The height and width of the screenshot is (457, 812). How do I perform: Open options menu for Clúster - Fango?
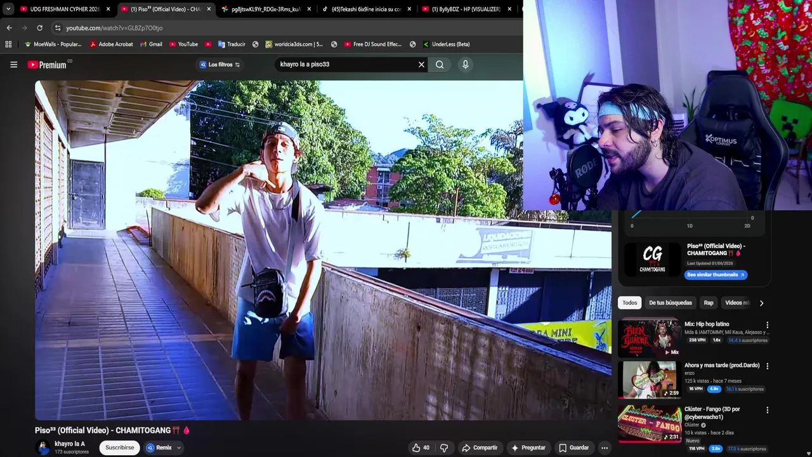click(x=767, y=410)
